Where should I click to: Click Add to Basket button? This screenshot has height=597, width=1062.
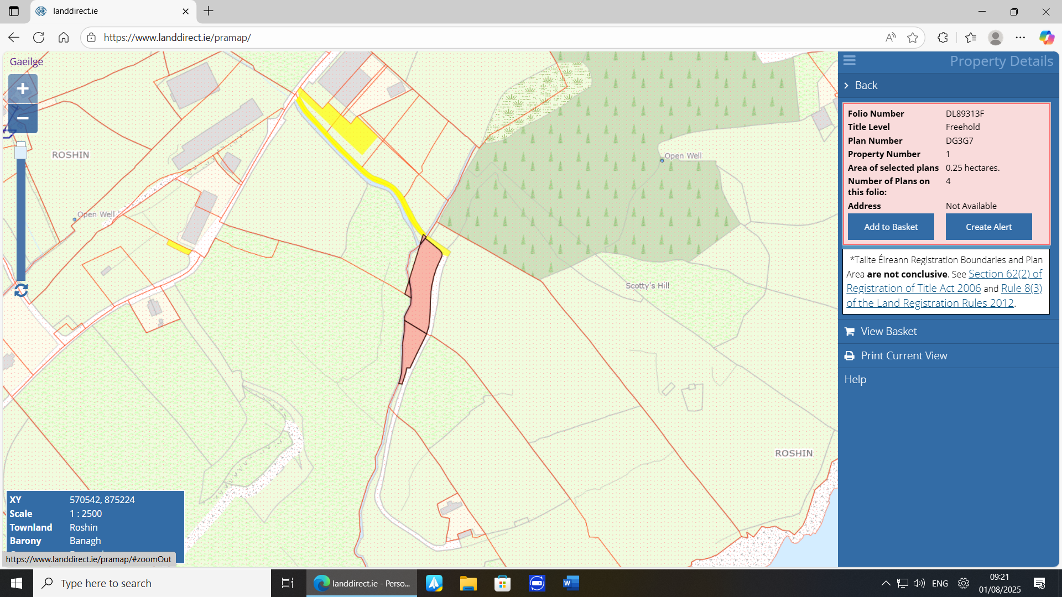(x=891, y=227)
